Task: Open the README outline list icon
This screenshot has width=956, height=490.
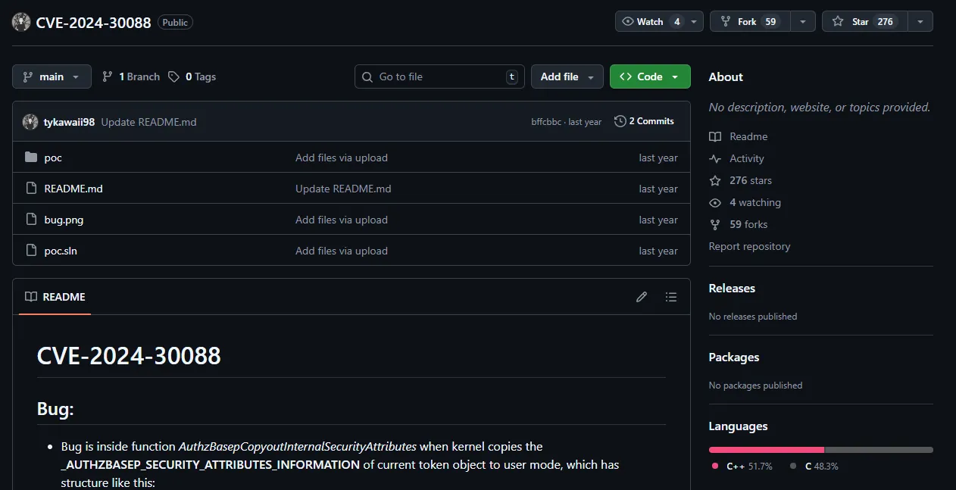Action: [x=670, y=297]
